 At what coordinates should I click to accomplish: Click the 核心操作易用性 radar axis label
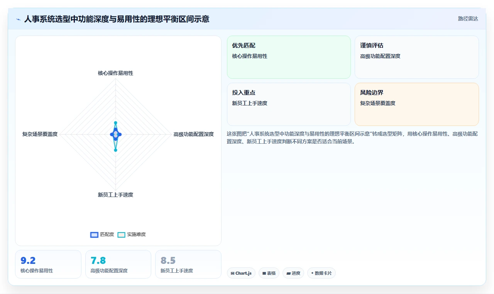click(115, 73)
